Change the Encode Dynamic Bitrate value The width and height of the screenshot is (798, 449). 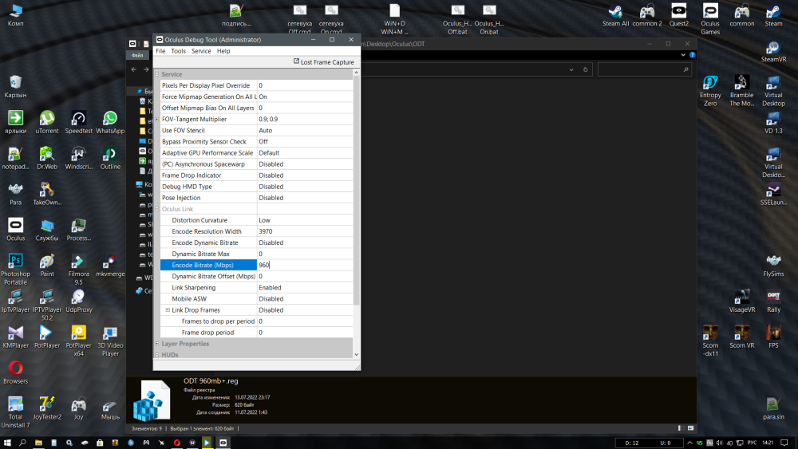pos(303,242)
